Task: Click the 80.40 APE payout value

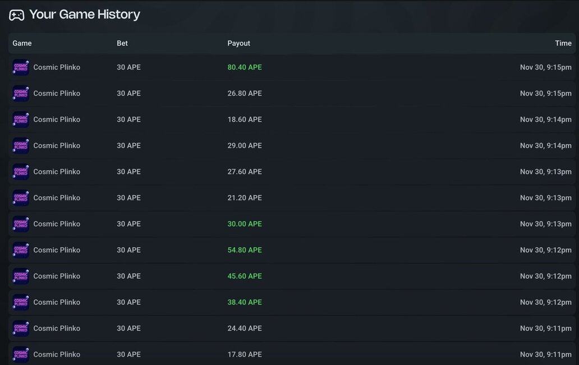Action: point(245,67)
